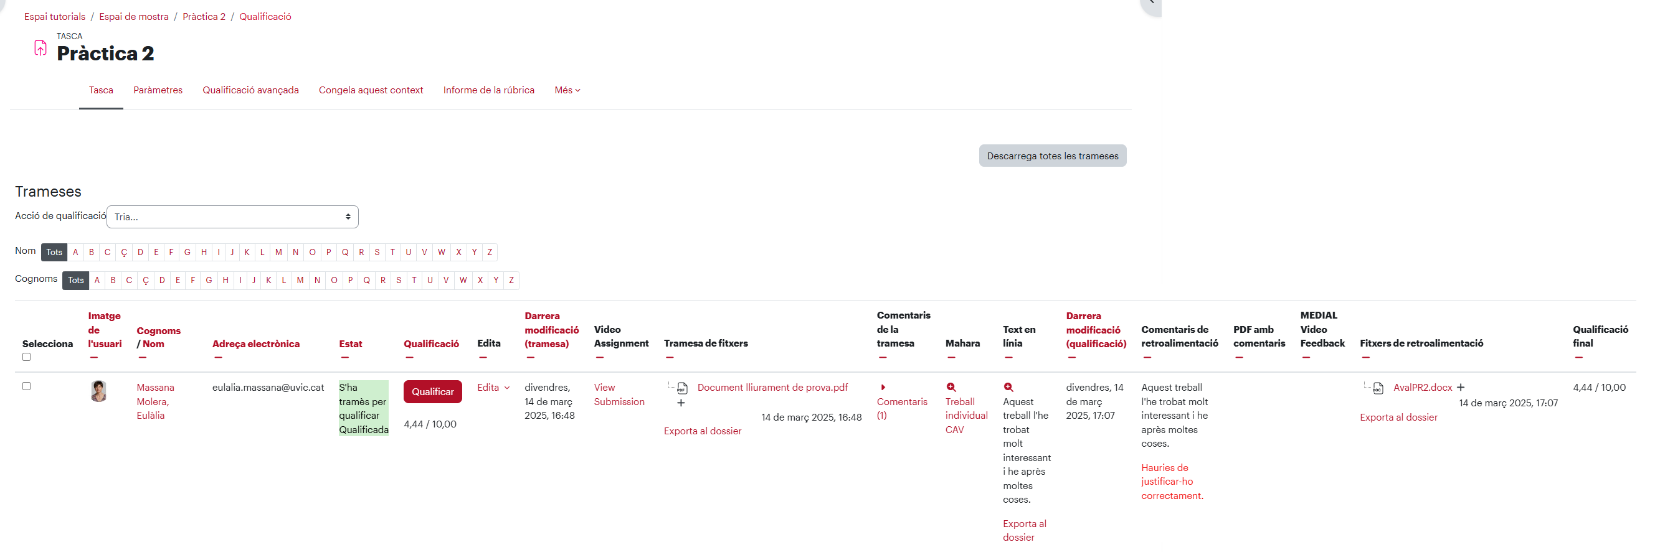Switch to the Tasca tab

101,90
